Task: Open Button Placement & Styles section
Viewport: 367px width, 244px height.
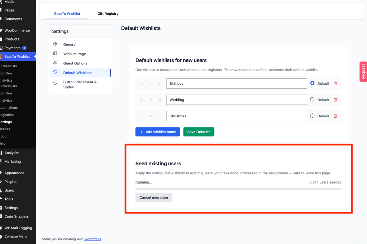Action: (80, 84)
